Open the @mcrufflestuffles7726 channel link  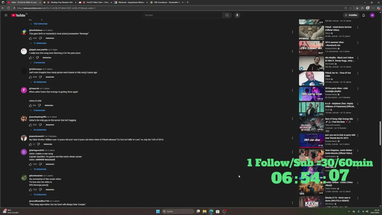click(39, 201)
